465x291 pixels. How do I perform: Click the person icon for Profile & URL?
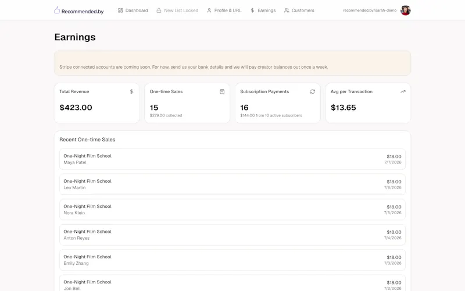click(x=209, y=10)
